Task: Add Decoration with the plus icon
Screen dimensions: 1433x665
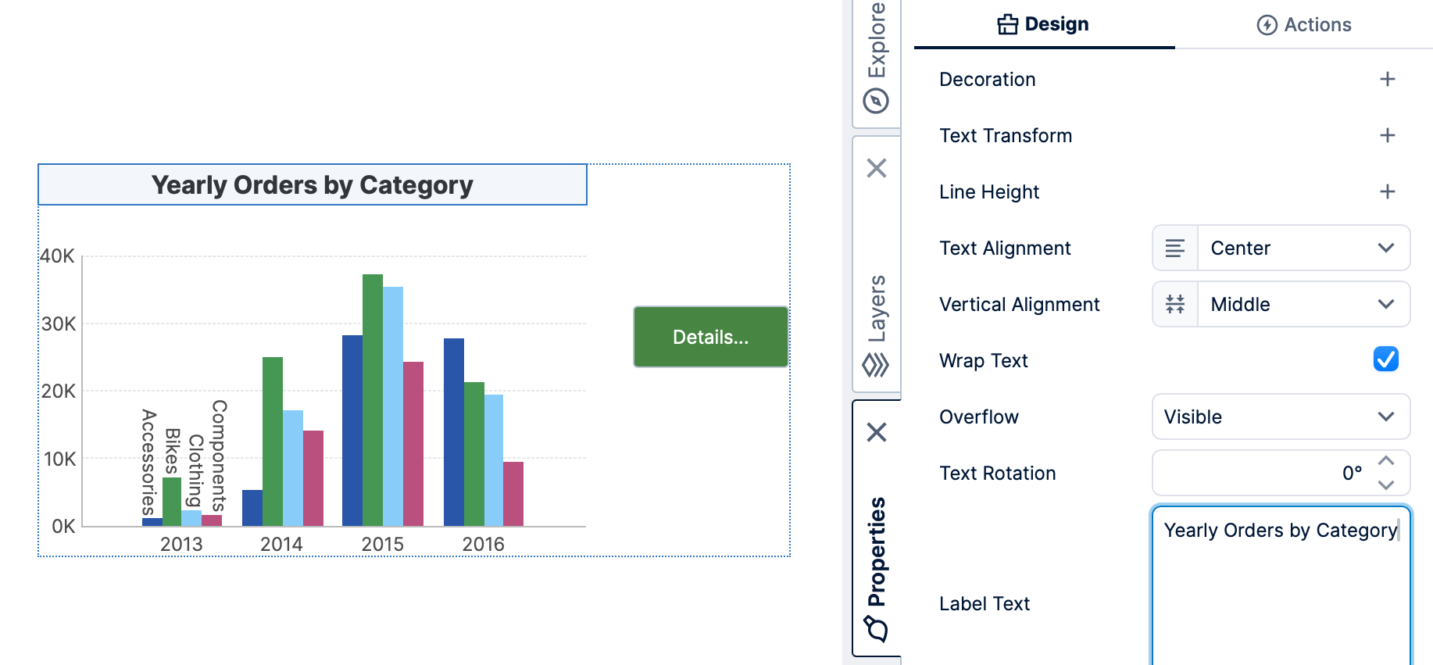Action: pyautogui.click(x=1387, y=80)
